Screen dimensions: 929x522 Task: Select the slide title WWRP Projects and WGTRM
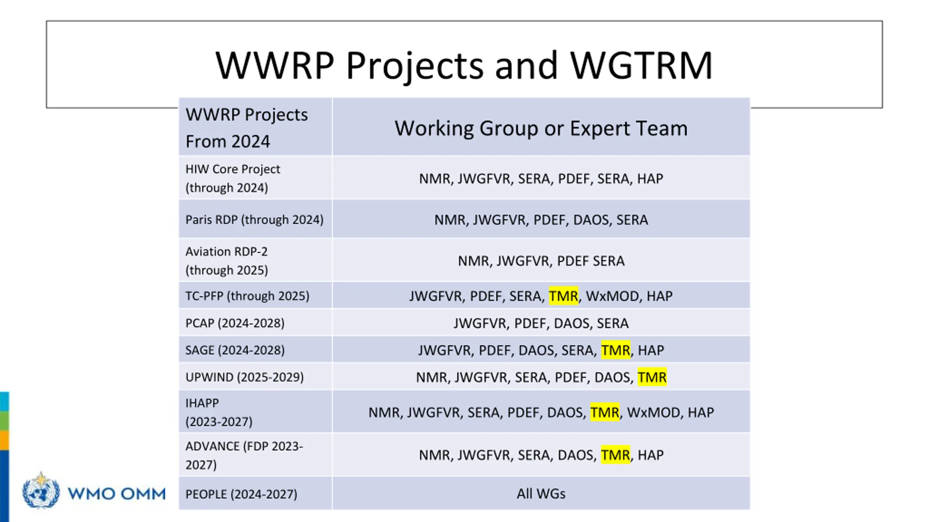click(x=464, y=66)
